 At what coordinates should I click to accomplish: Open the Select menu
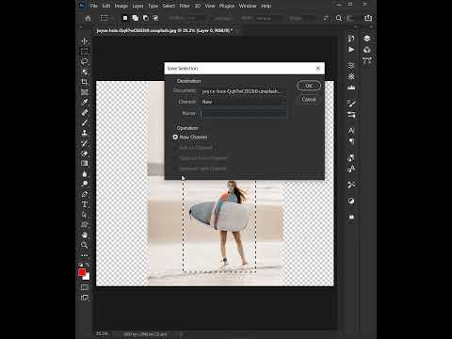pos(169,6)
